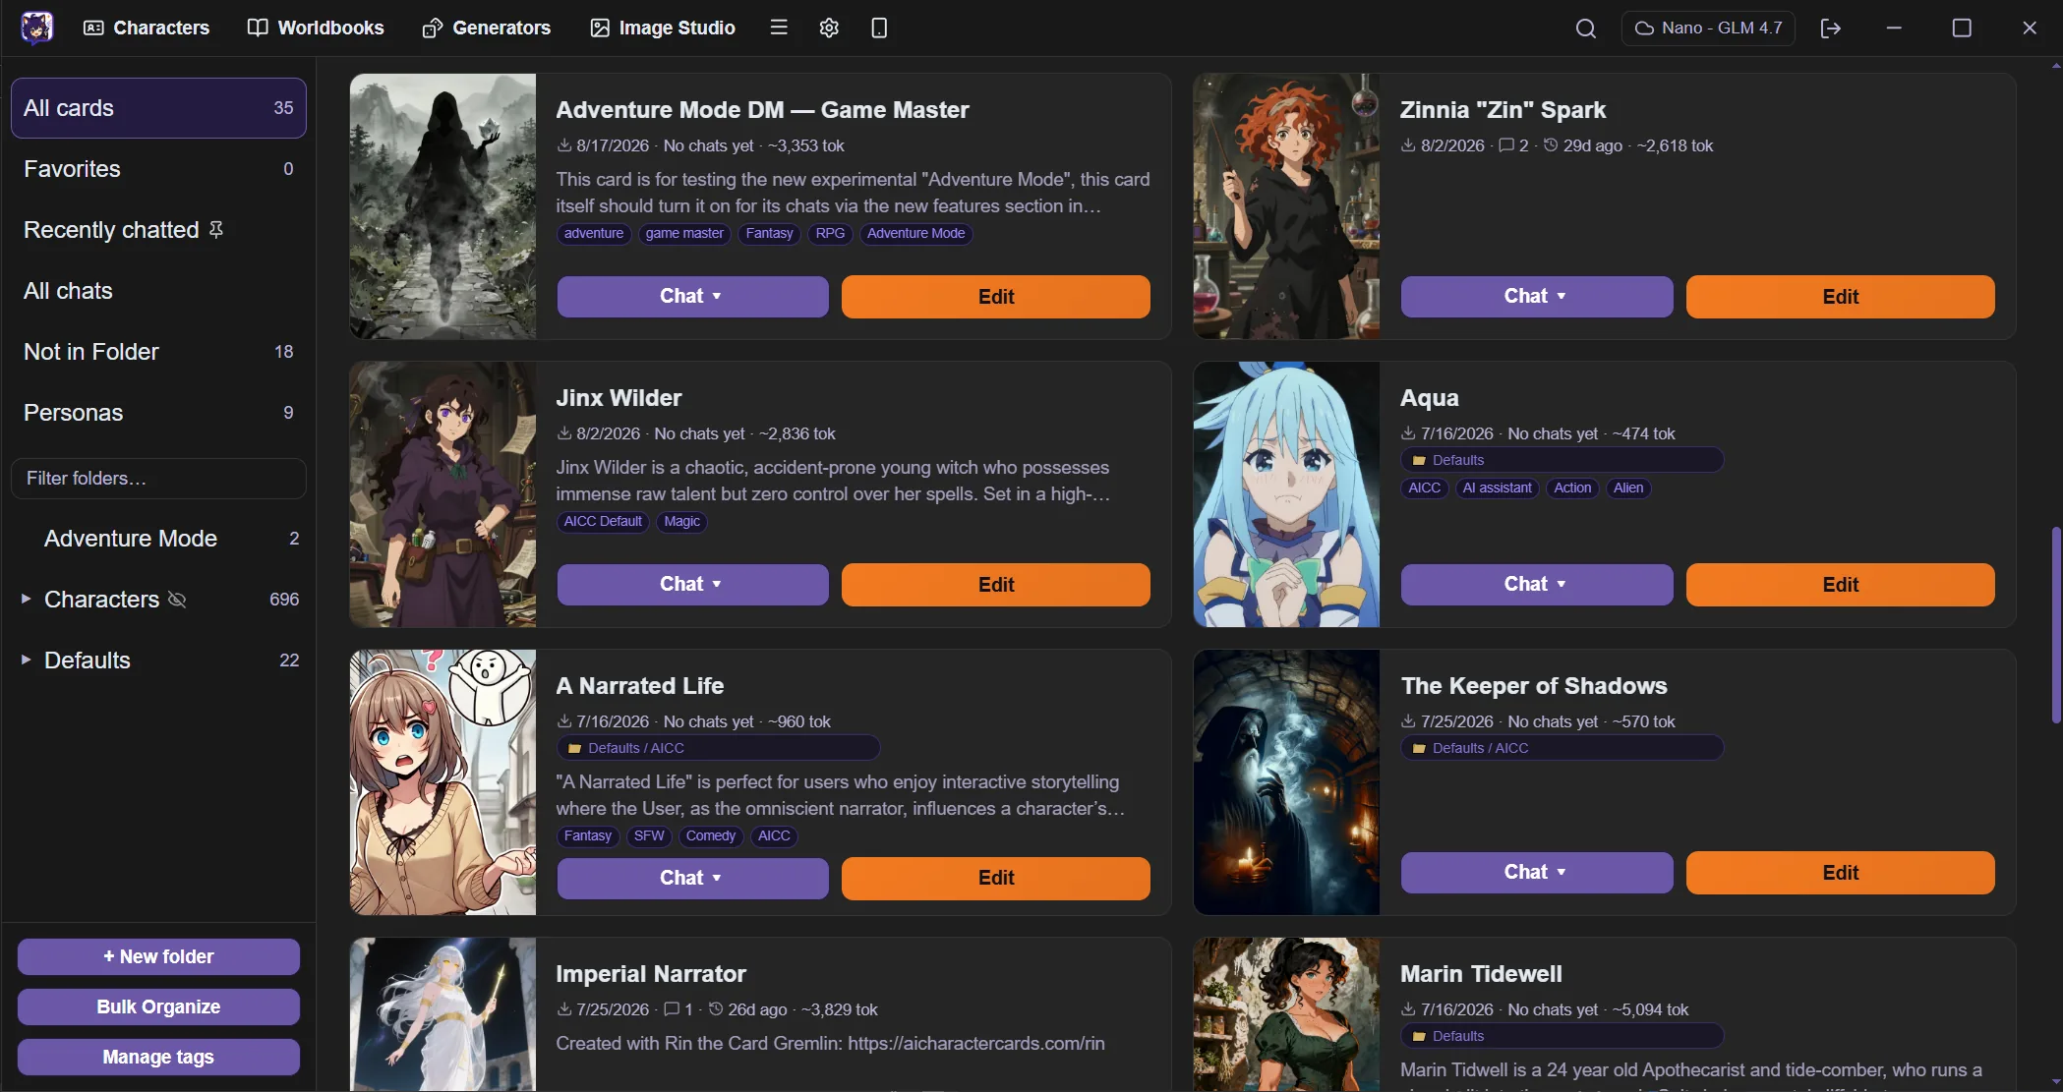Click the 'Adventure Mode' tag on DM card

(915, 233)
